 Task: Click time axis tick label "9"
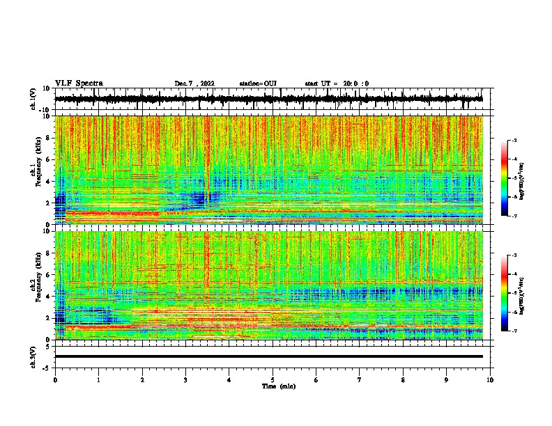tap(446, 380)
